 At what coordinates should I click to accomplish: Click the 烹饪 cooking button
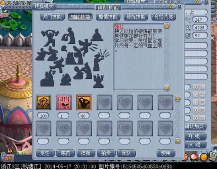coord(45,153)
